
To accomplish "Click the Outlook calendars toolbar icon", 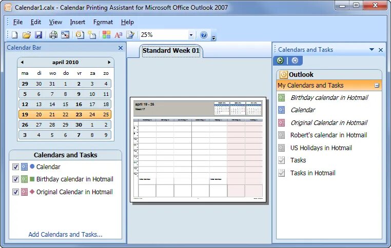I will (80, 35).
